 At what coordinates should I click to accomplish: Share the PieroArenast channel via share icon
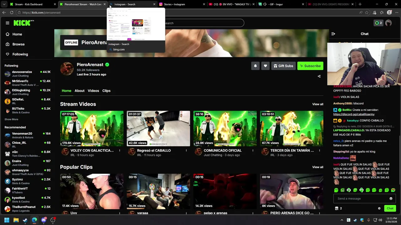319,76
